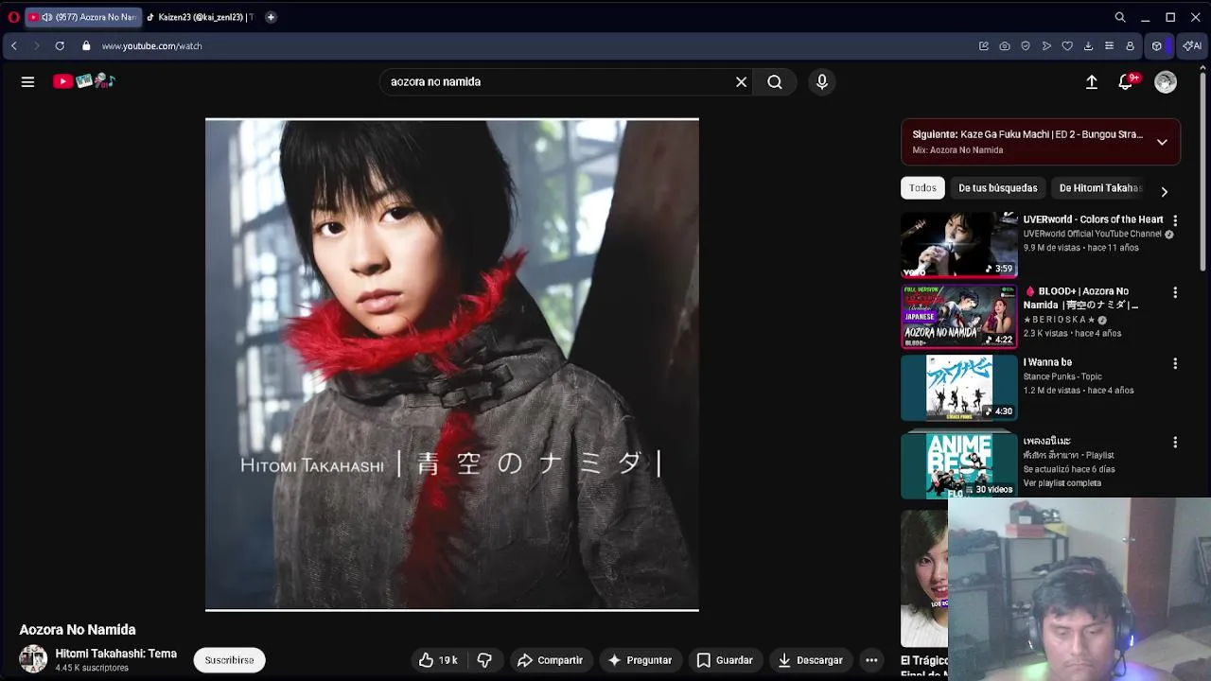
Task: Click Ver playlist completa link
Action: tap(1062, 483)
